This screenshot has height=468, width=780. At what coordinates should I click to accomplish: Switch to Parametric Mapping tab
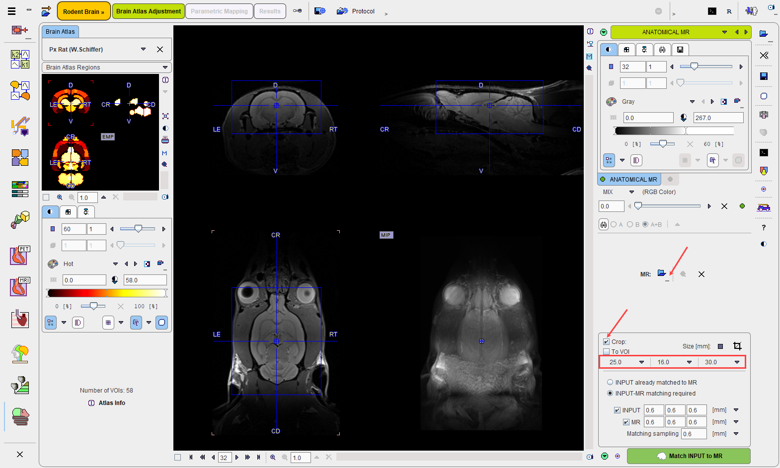219,11
